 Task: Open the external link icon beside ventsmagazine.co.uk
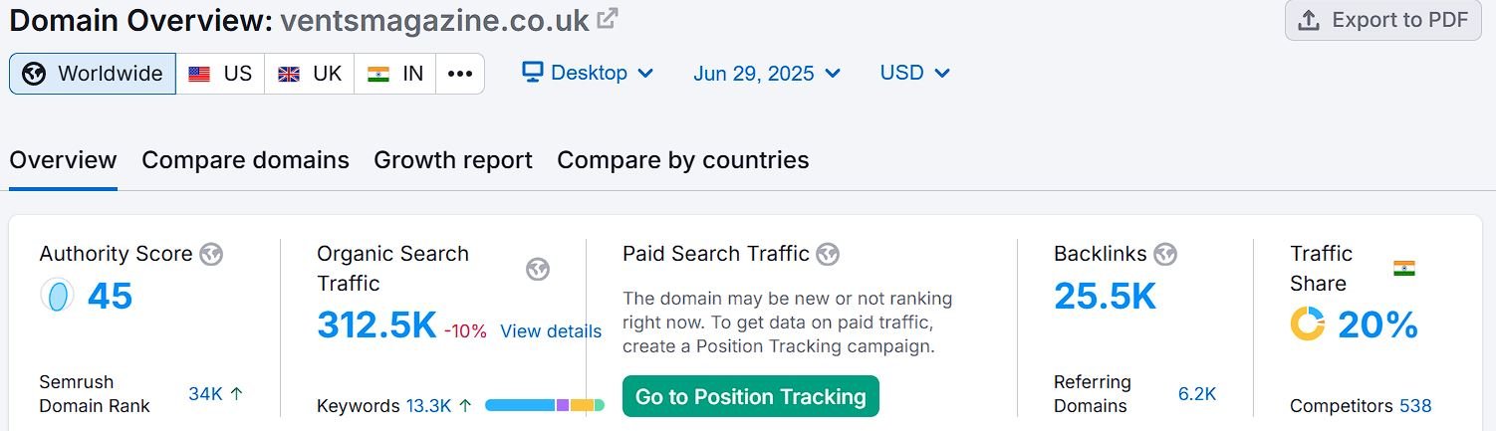(x=607, y=19)
